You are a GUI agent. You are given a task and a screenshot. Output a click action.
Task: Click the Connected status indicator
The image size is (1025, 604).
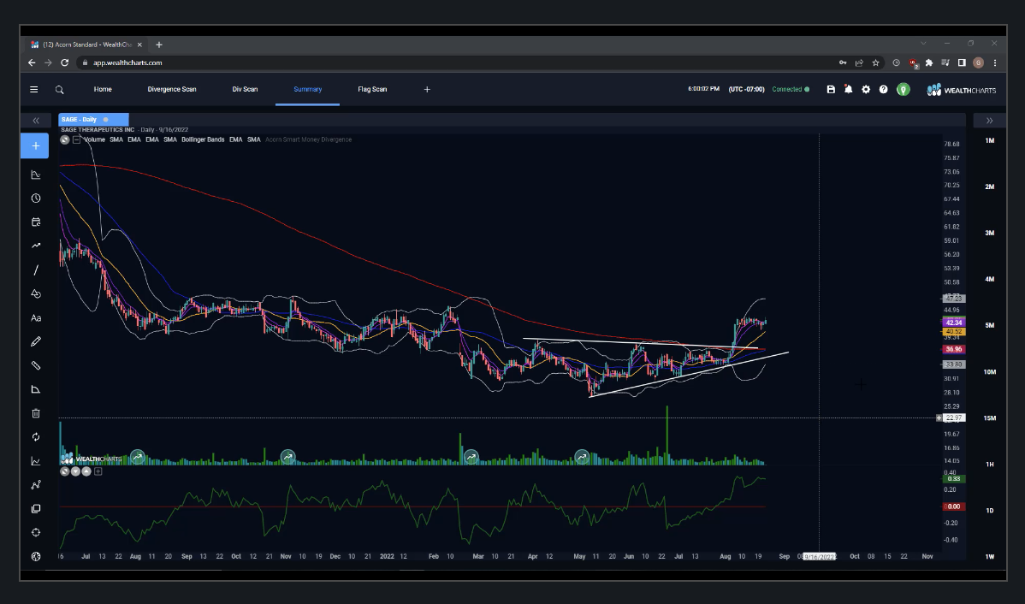791,90
